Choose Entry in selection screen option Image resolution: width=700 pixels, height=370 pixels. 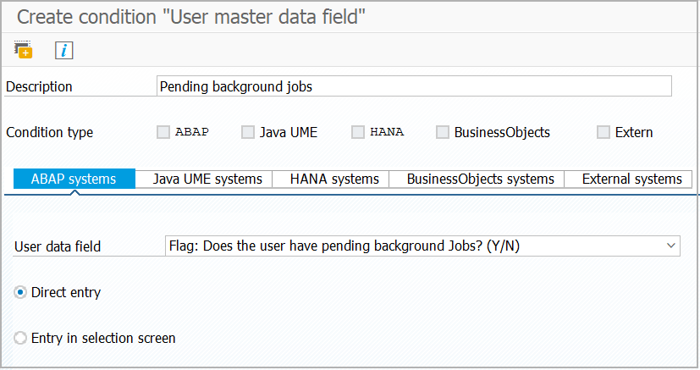tap(20, 338)
